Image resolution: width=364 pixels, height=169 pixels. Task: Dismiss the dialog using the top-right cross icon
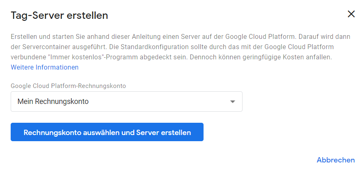pos(351,14)
